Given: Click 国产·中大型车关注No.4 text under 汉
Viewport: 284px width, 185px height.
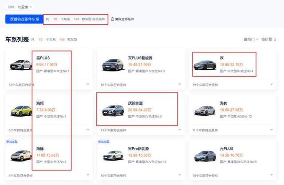Looking at the screenshot, I should [237, 71].
